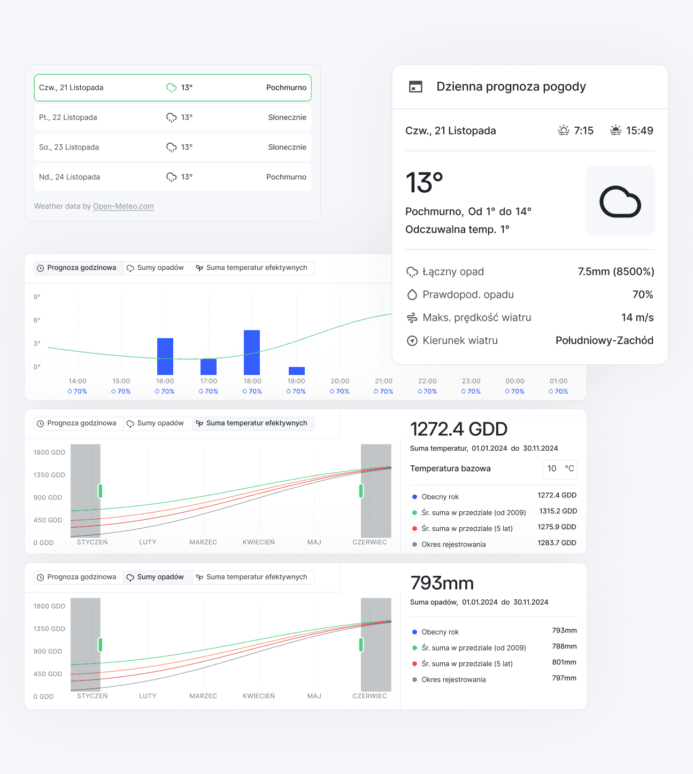Click the compass icon beside Kierunek wiatru
Viewport: 693px width, 774px height.
coord(412,341)
